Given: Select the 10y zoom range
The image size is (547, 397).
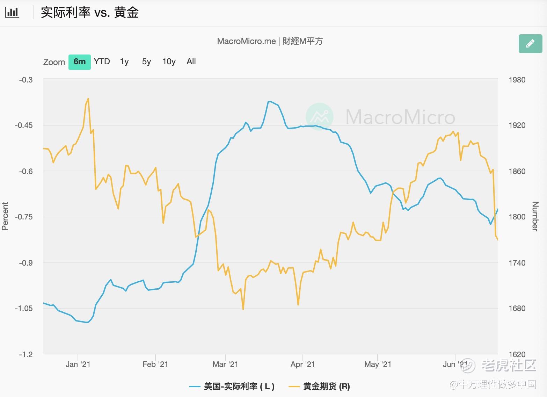Looking at the screenshot, I should tap(169, 62).
